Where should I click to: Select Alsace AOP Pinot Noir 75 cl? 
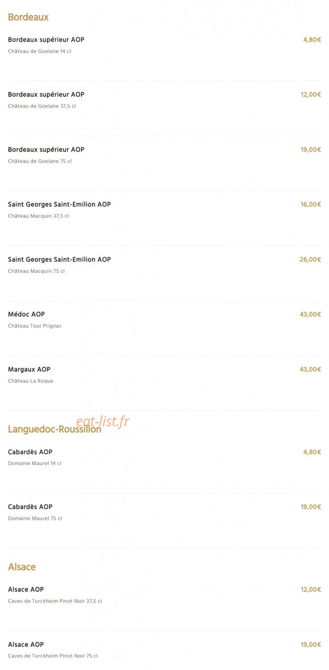164,650
